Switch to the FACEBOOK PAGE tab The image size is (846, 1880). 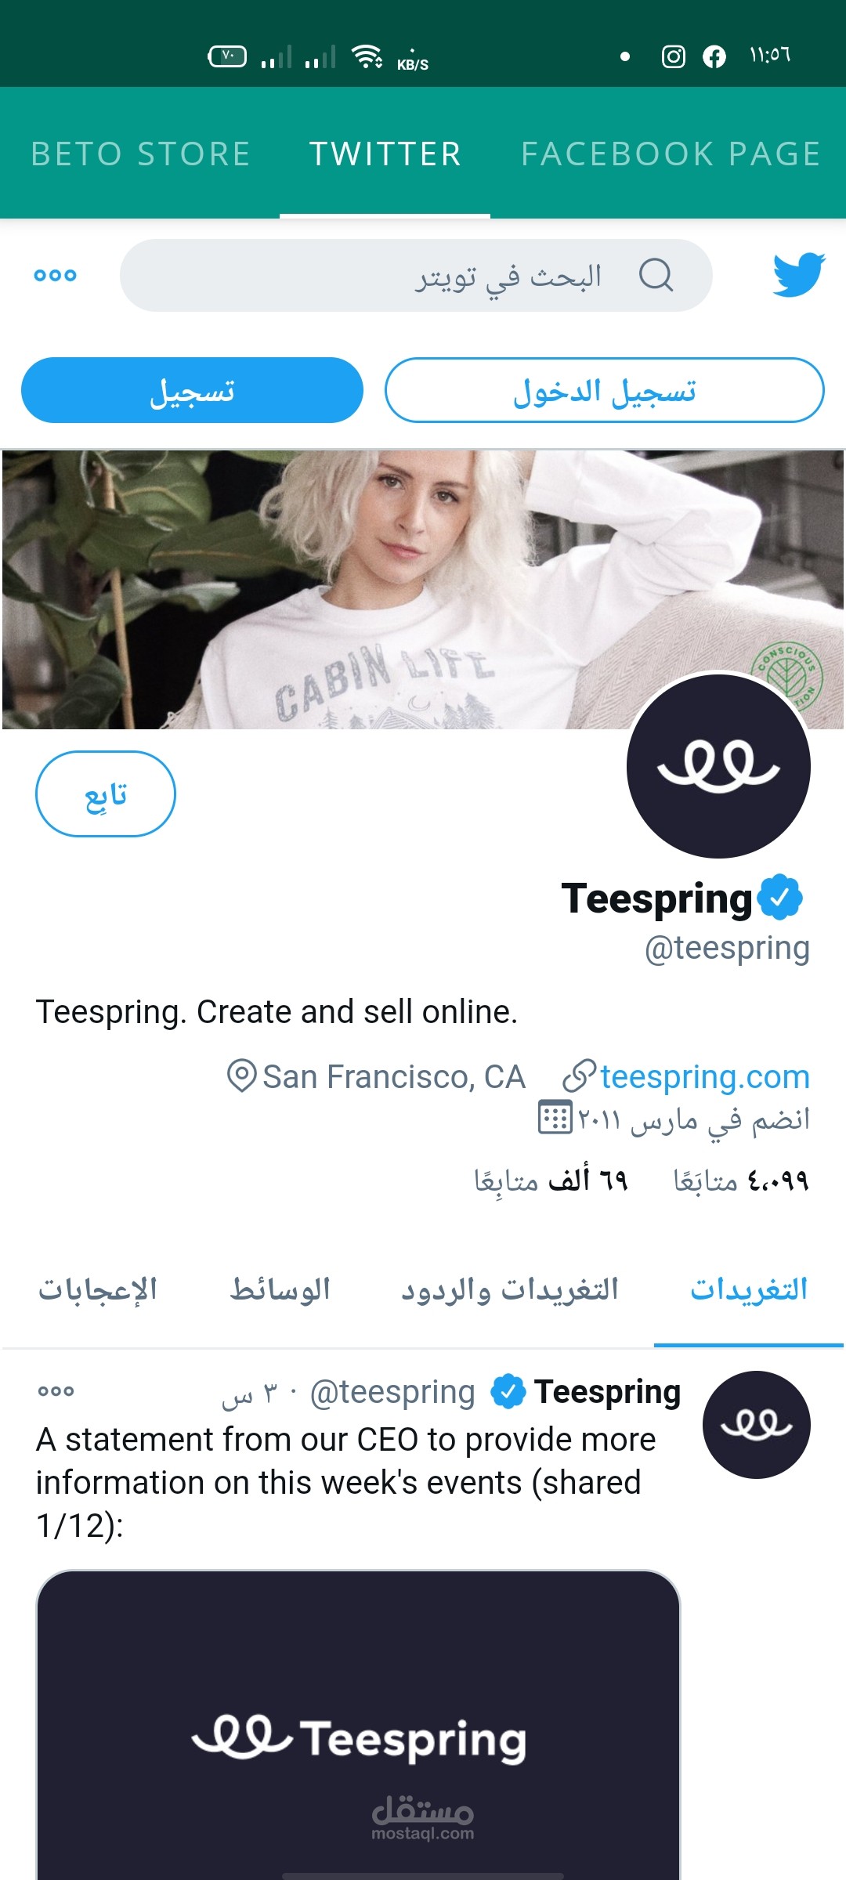point(671,154)
